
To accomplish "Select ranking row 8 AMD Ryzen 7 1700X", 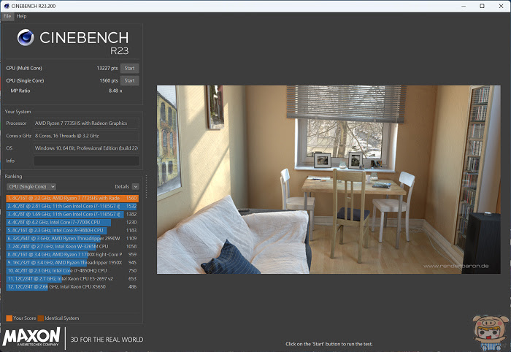I will pyautogui.click(x=72, y=255).
